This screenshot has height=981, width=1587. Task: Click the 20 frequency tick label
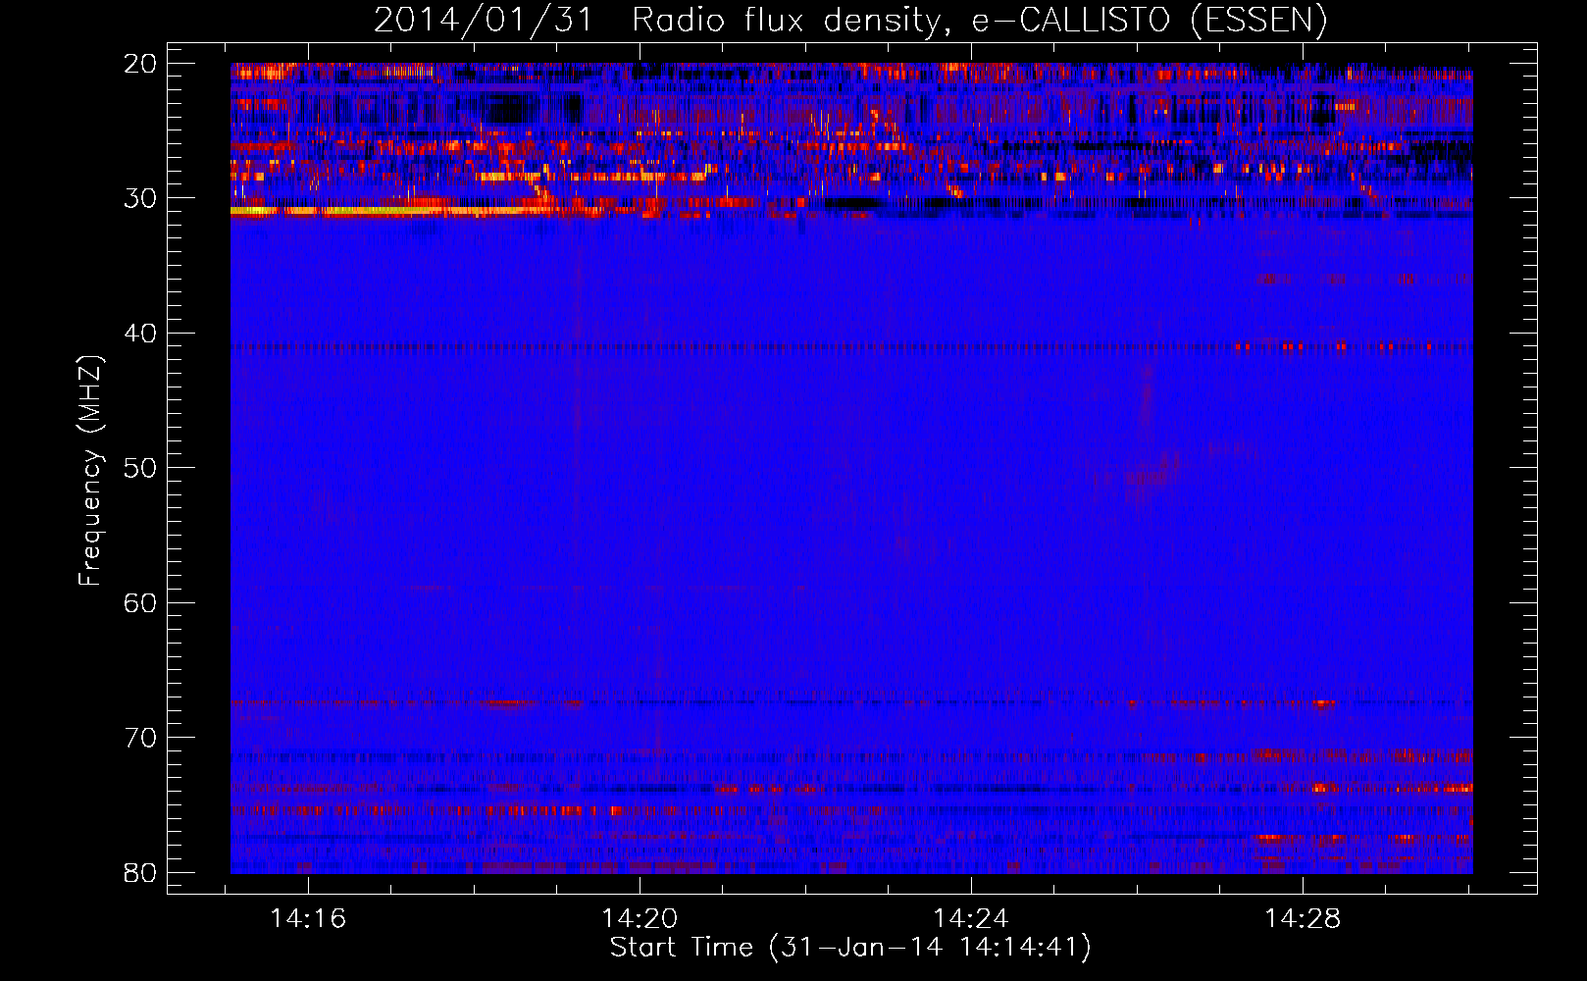tap(140, 64)
